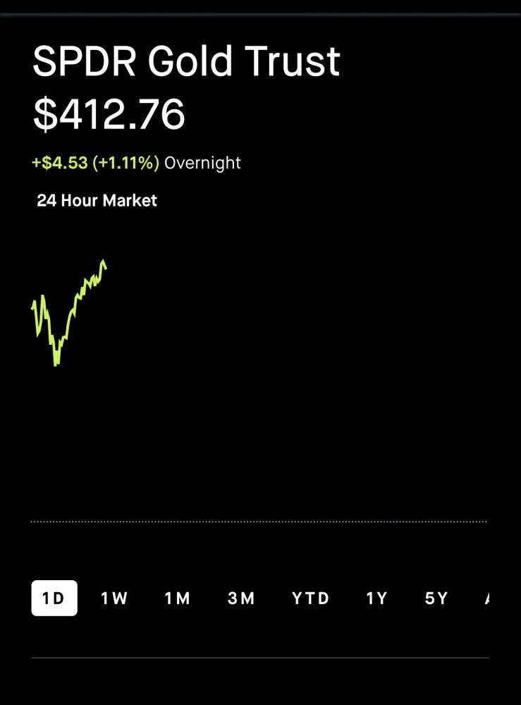
Task: Select the YTD range tab
Action: (x=311, y=599)
